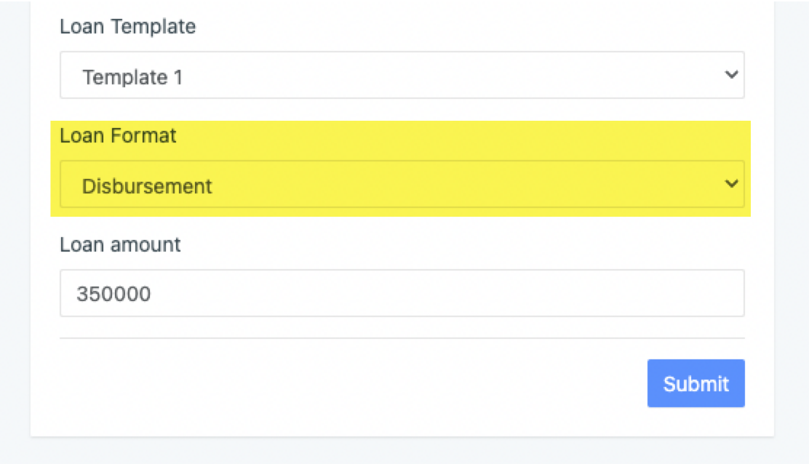Click the Loan Format chevron arrow

pos(731,184)
